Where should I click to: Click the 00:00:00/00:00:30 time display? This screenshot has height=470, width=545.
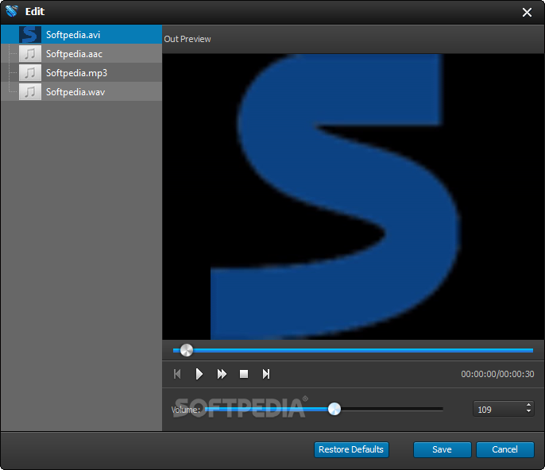pos(497,374)
